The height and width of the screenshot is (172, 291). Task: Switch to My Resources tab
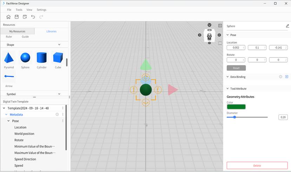coord(17,31)
